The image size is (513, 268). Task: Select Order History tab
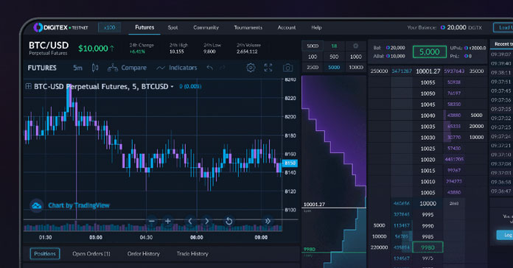(144, 253)
